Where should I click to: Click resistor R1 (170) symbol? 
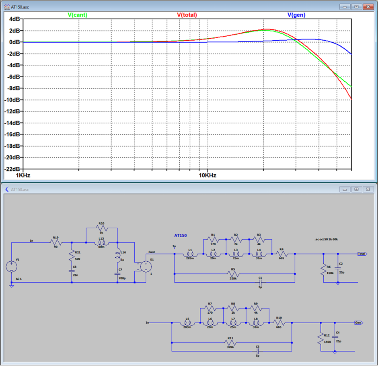pos(213,240)
